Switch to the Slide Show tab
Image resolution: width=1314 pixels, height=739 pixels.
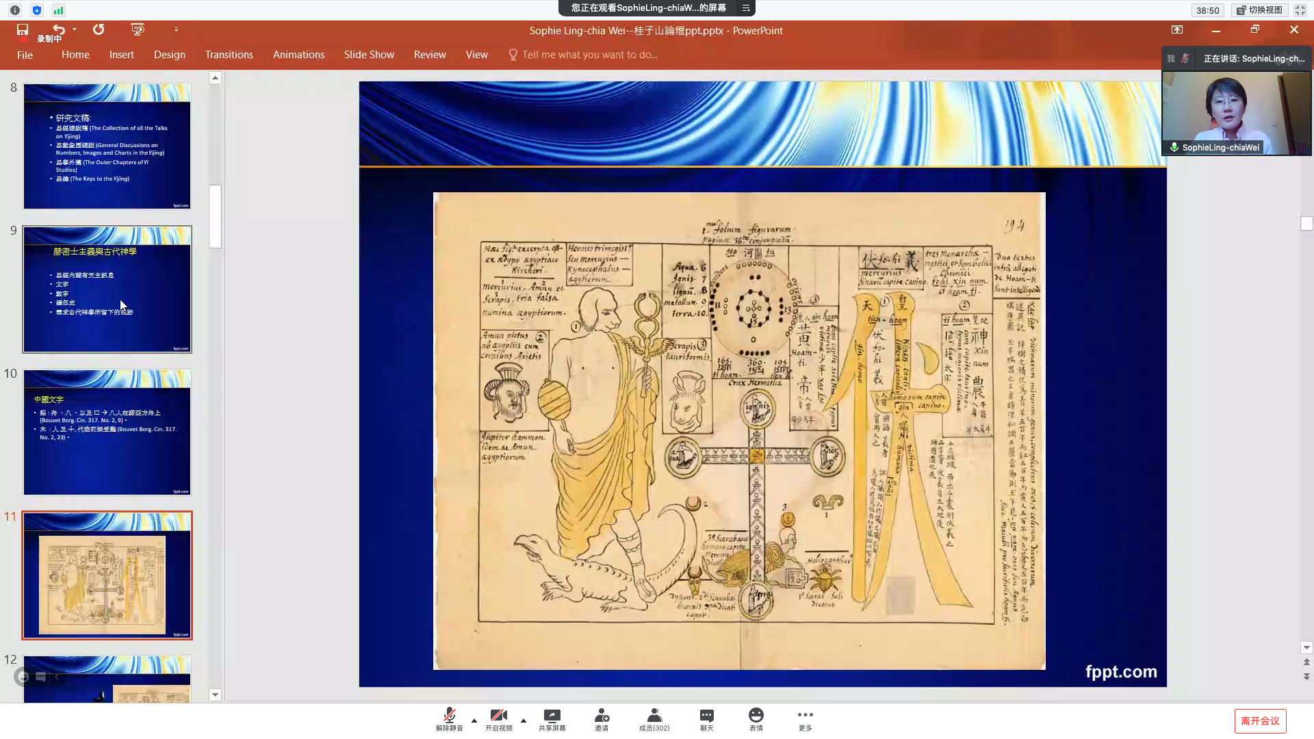pos(369,55)
